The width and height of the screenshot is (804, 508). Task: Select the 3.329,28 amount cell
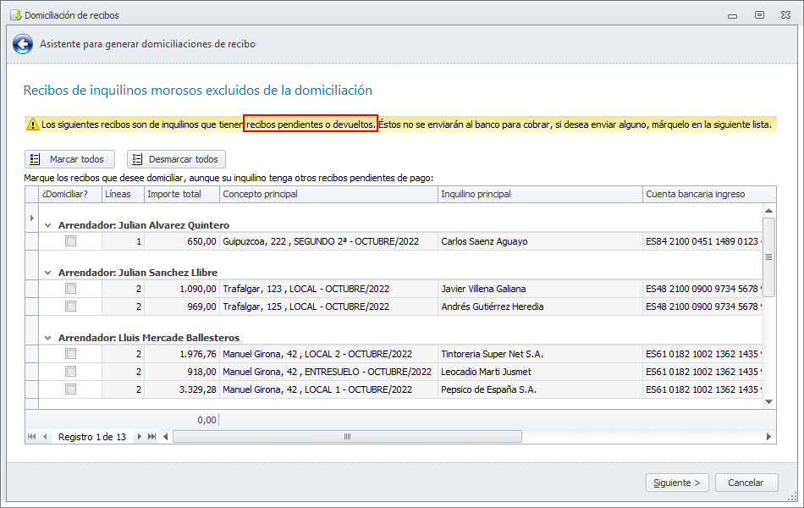tap(182, 389)
